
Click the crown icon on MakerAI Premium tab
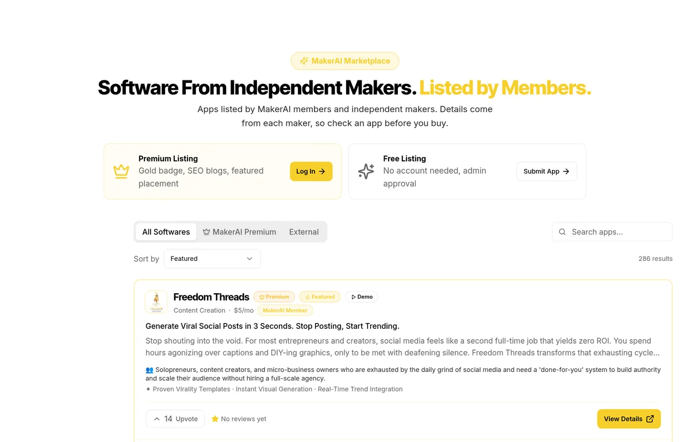tap(206, 232)
